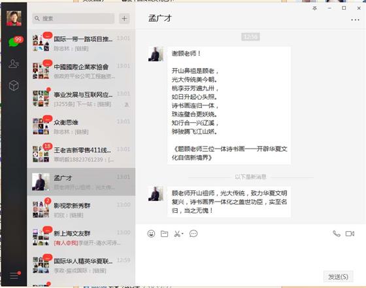Send message with the 发送(S) button
Viewport: 366px width, 288px height.
tap(339, 277)
